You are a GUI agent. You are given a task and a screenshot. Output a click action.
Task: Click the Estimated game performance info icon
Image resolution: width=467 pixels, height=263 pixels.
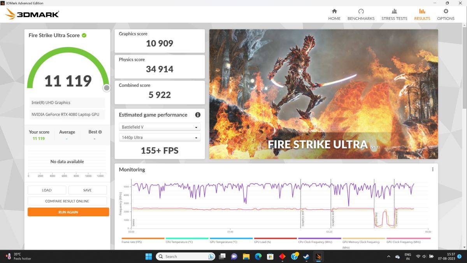pos(198,115)
